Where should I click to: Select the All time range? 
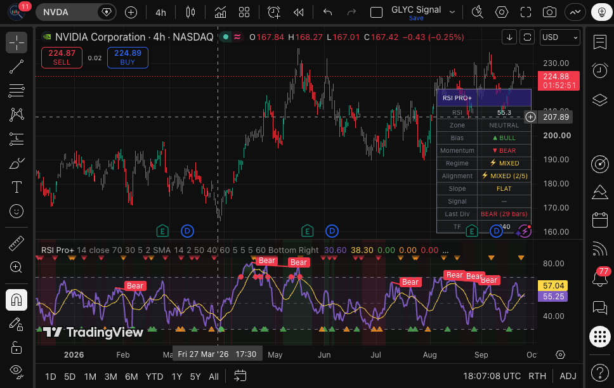(214, 376)
